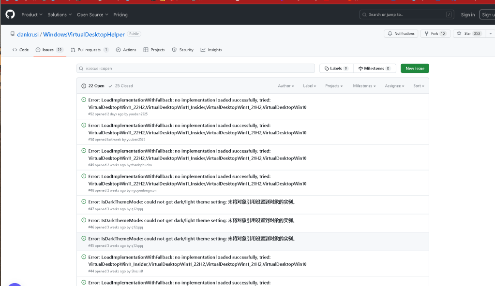
Task: Open the dankrusi owner profile link
Action: 28,34
